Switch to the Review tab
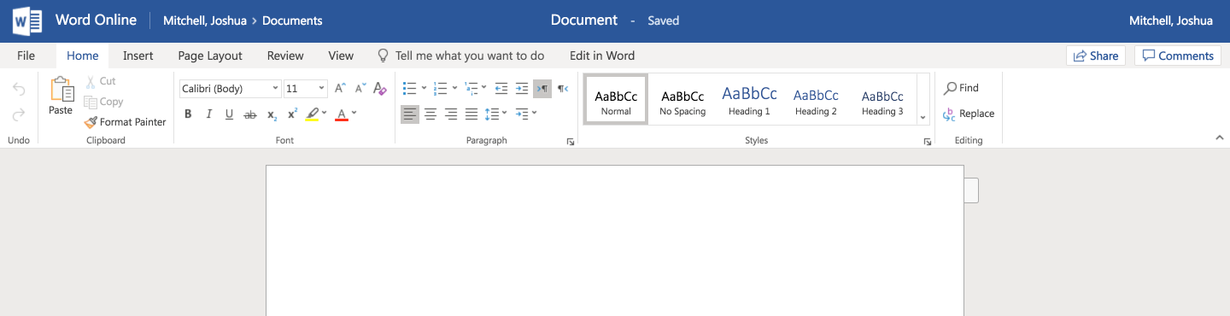The height and width of the screenshot is (316, 1230). 285,56
